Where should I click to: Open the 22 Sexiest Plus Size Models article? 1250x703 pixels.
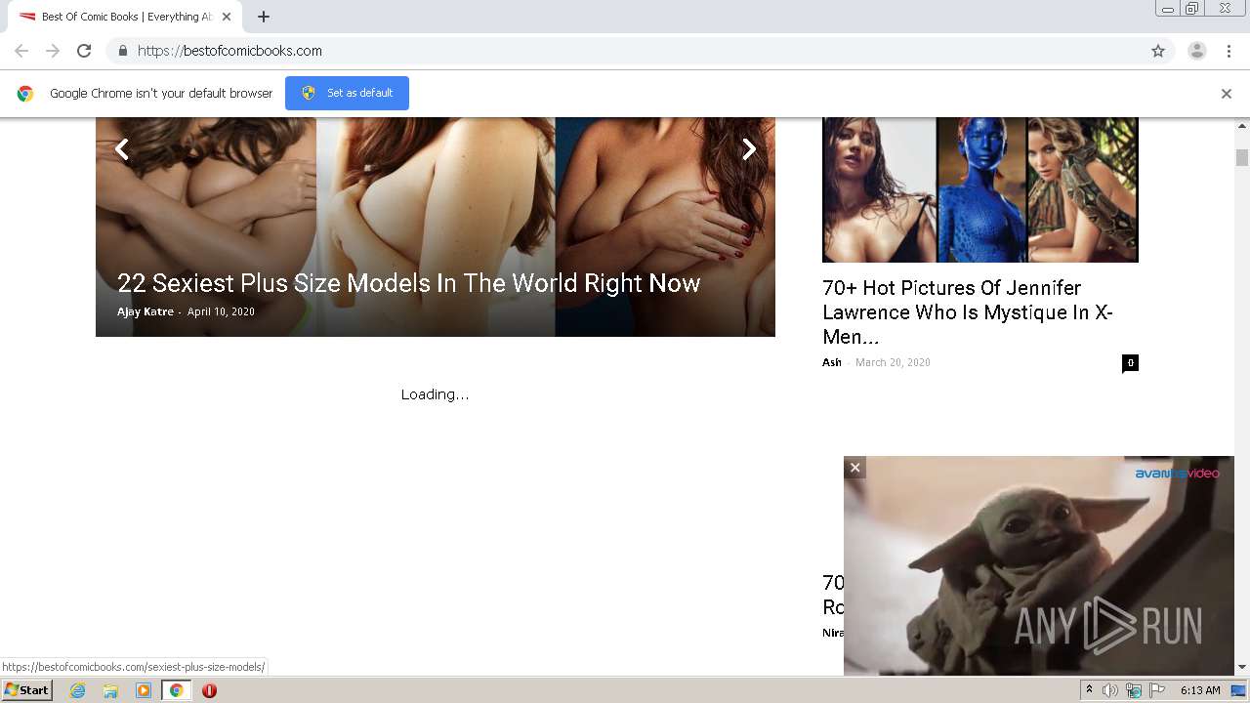click(409, 283)
